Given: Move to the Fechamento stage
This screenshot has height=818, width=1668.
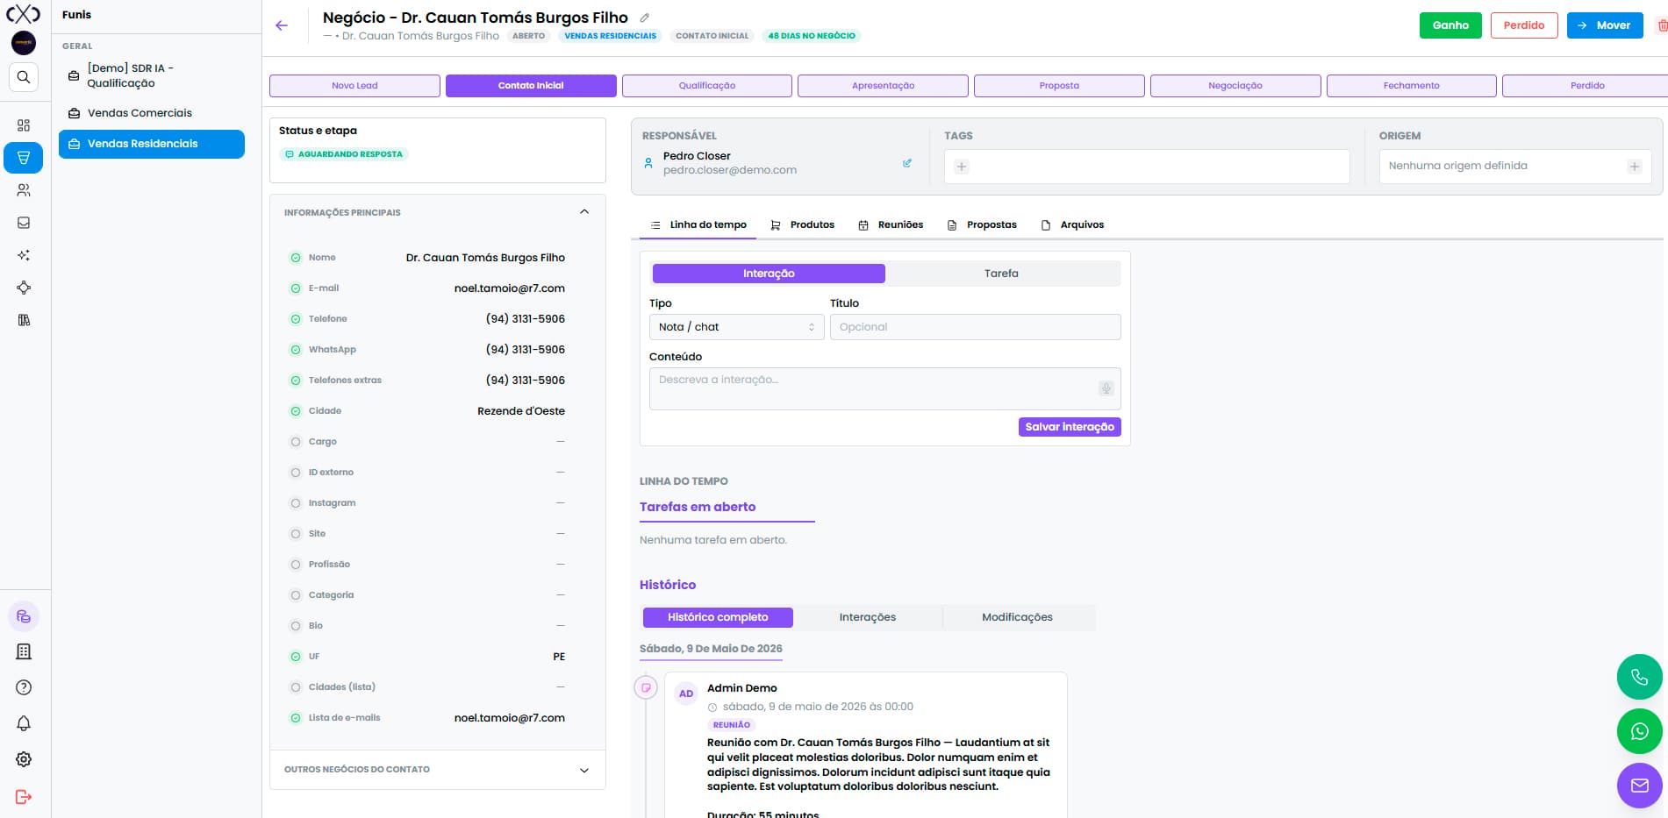Looking at the screenshot, I should click(x=1412, y=86).
